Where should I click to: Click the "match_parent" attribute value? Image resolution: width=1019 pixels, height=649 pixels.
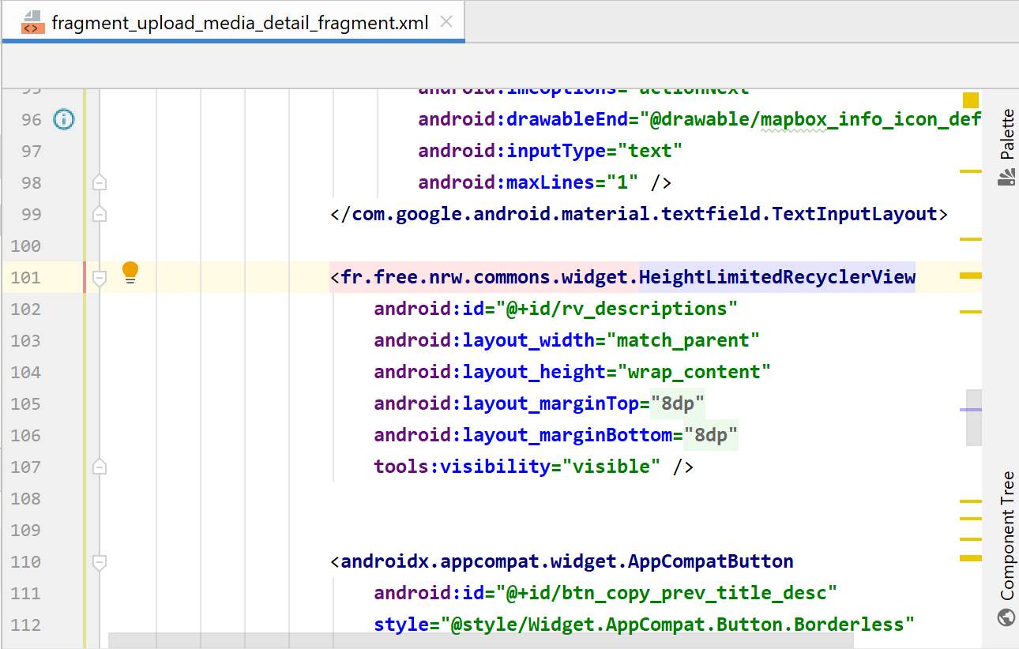[682, 340]
